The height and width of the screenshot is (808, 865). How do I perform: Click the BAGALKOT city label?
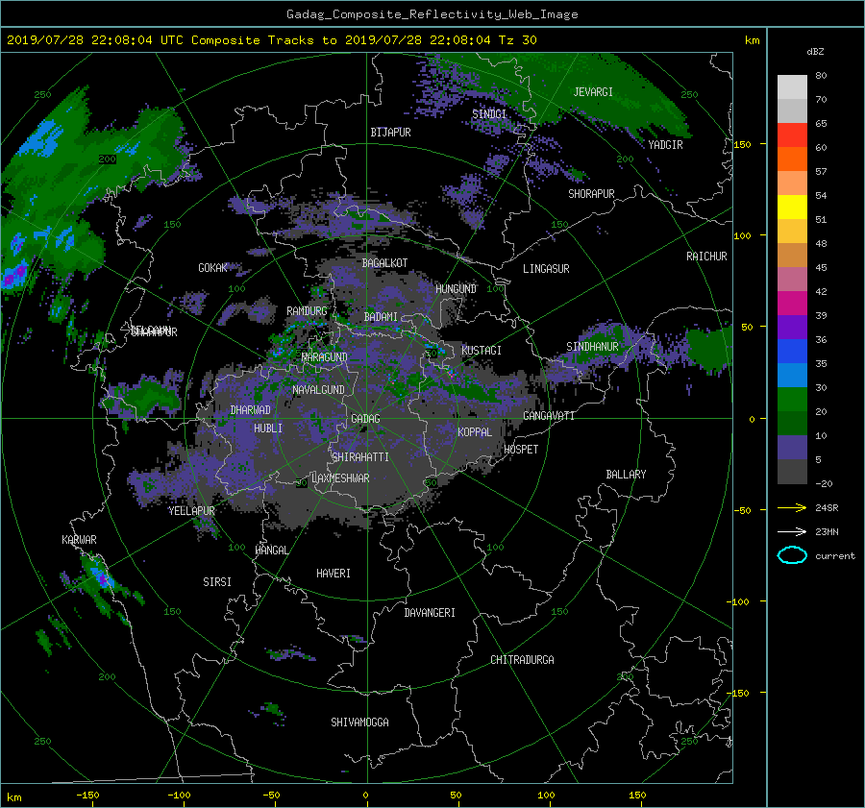point(384,263)
